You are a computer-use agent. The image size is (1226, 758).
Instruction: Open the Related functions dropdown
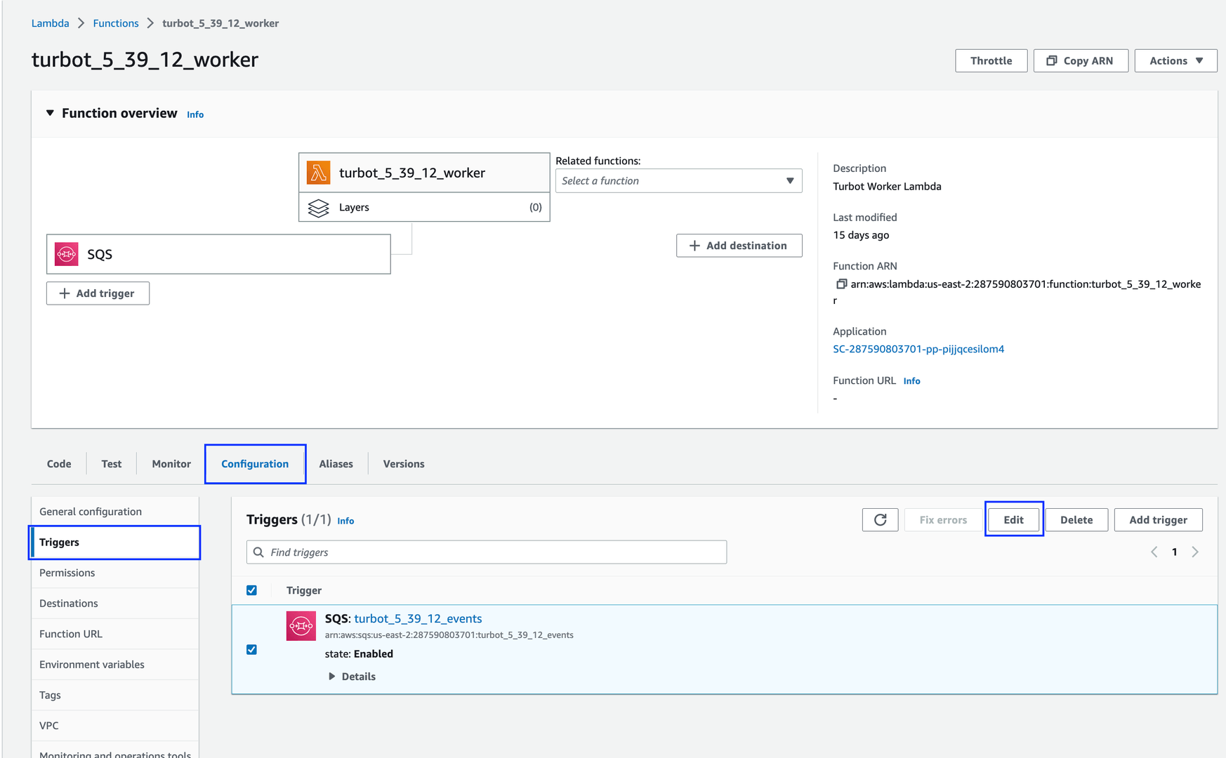tap(678, 181)
